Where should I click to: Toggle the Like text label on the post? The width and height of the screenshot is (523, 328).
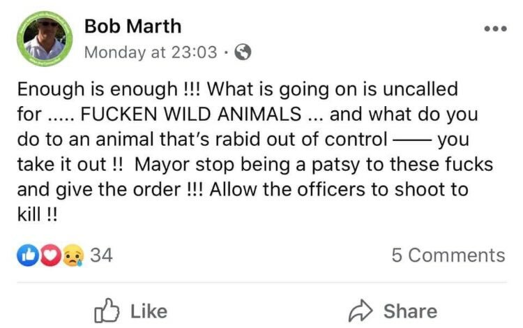149,311
